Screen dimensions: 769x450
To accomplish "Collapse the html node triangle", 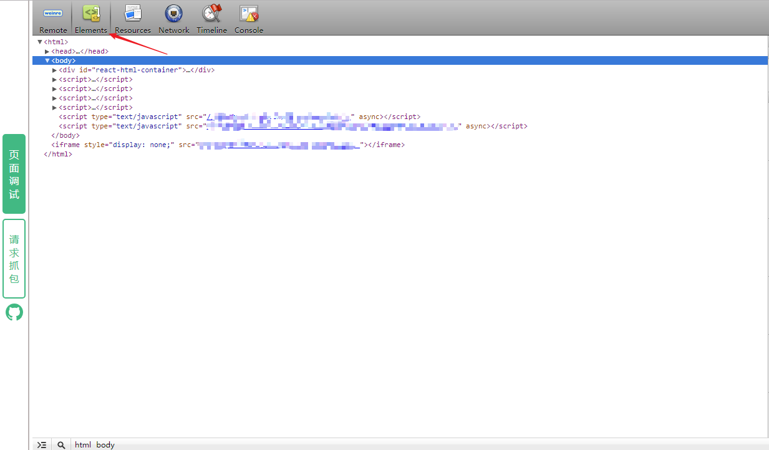I will point(40,42).
